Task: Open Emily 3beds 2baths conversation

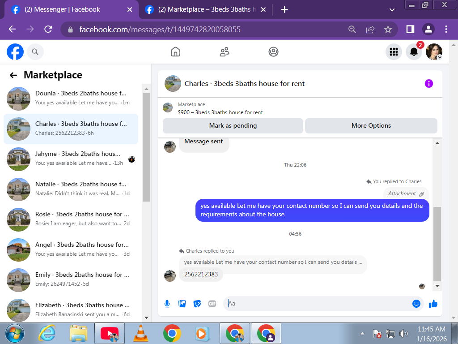Action: 71,279
